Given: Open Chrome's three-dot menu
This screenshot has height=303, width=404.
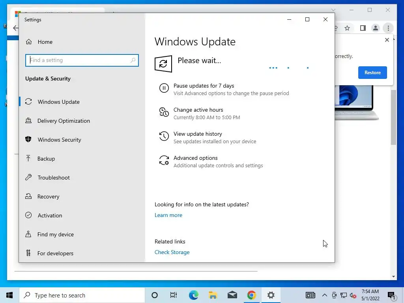Looking at the screenshot, I should coord(388,28).
